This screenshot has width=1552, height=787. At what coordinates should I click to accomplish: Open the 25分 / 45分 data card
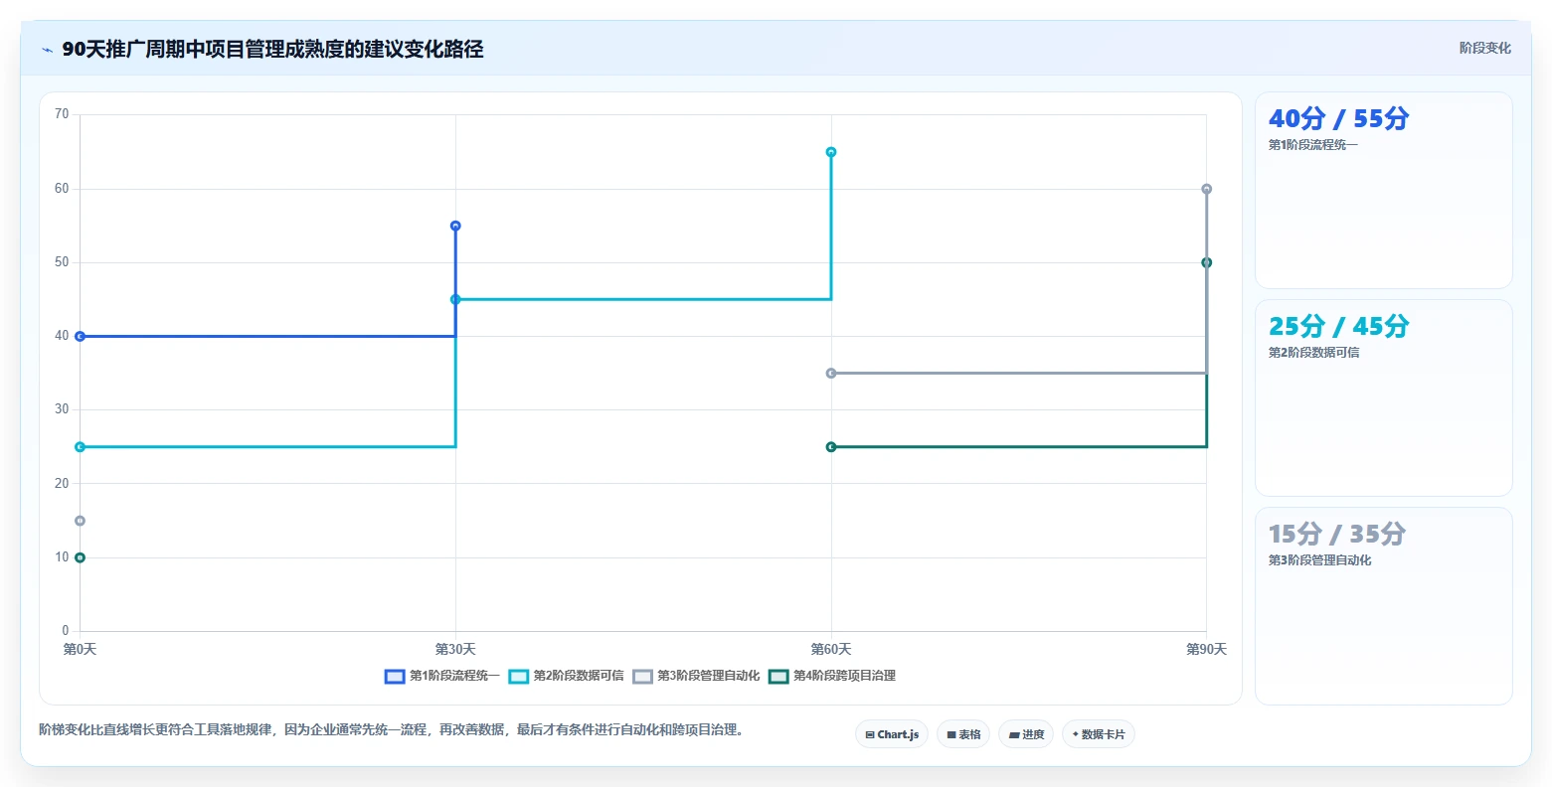(x=1383, y=397)
